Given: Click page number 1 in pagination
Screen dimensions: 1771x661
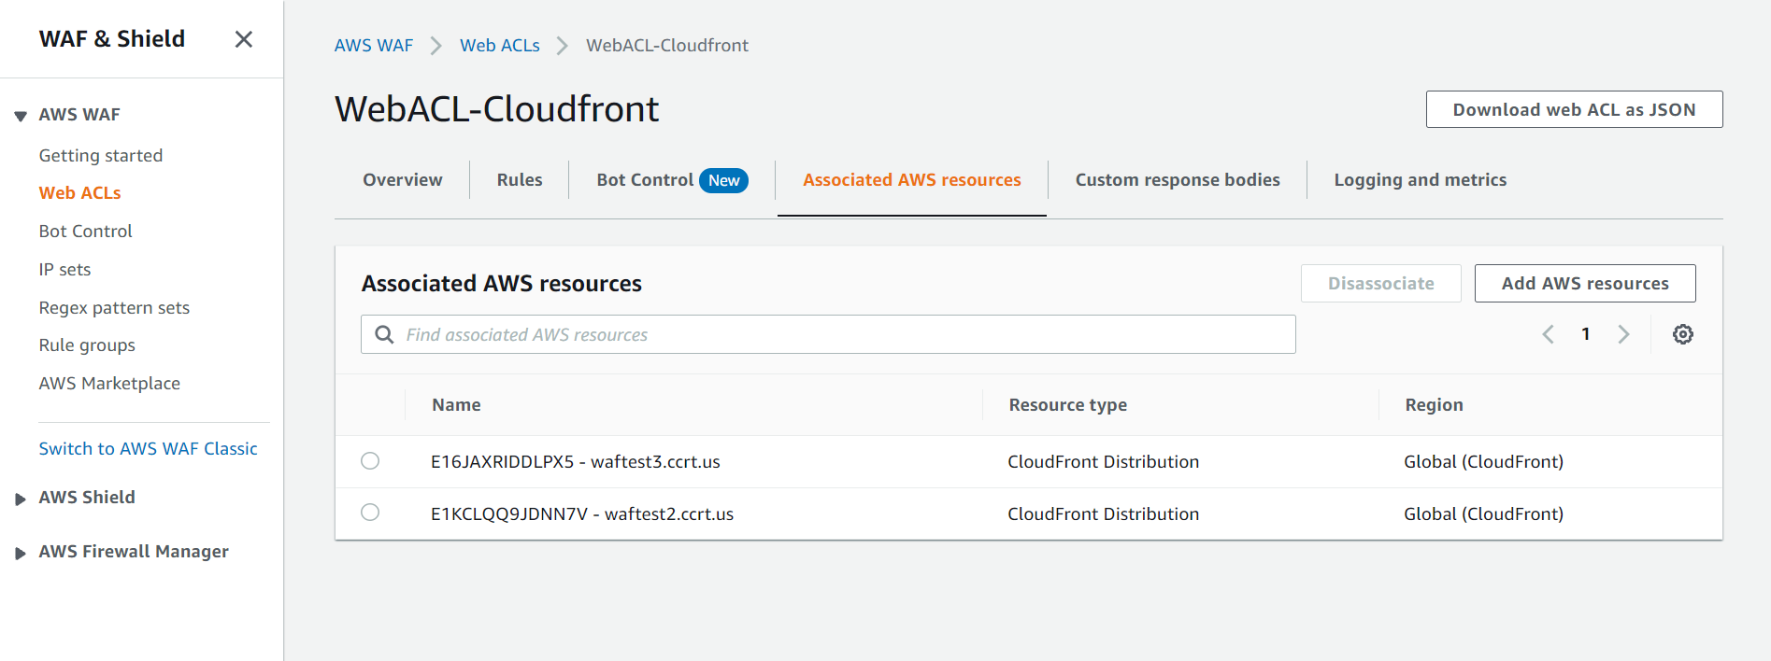Looking at the screenshot, I should click(1586, 334).
